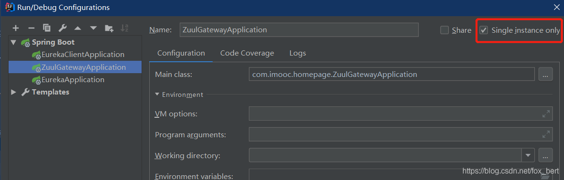Switch to the Code Coverage tab

coord(247,53)
